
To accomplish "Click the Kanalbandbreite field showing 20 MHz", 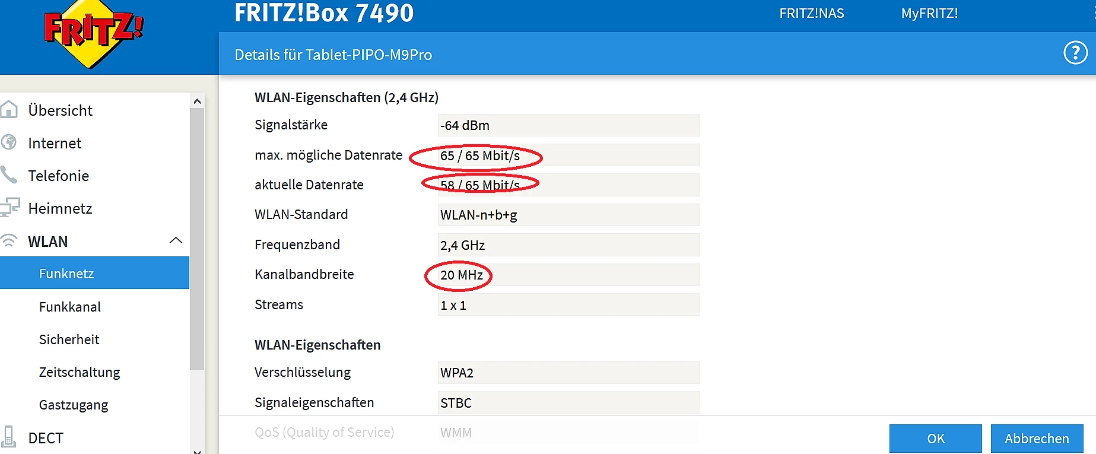I will tap(568, 275).
